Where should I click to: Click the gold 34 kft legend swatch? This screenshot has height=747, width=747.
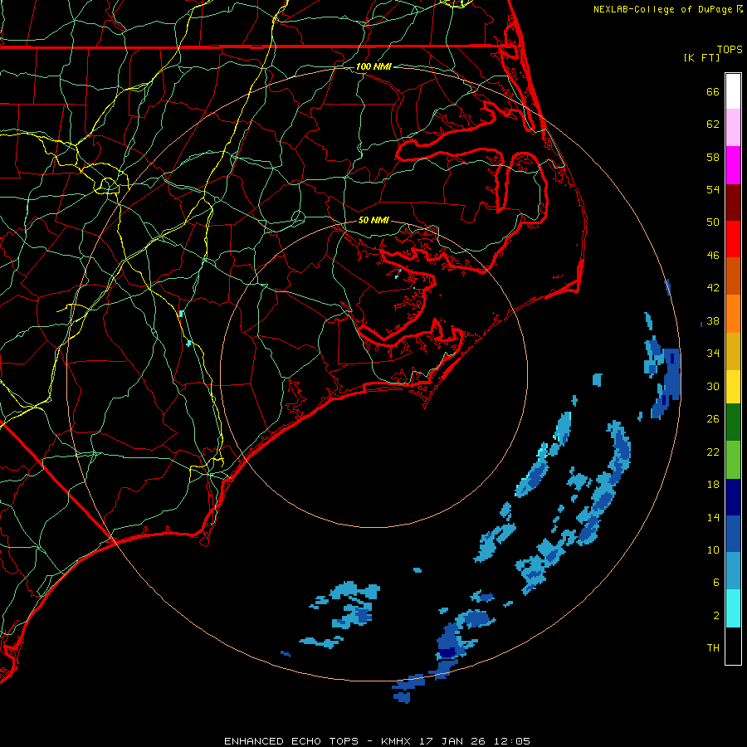pyautogui.click(x=733, y=351)
